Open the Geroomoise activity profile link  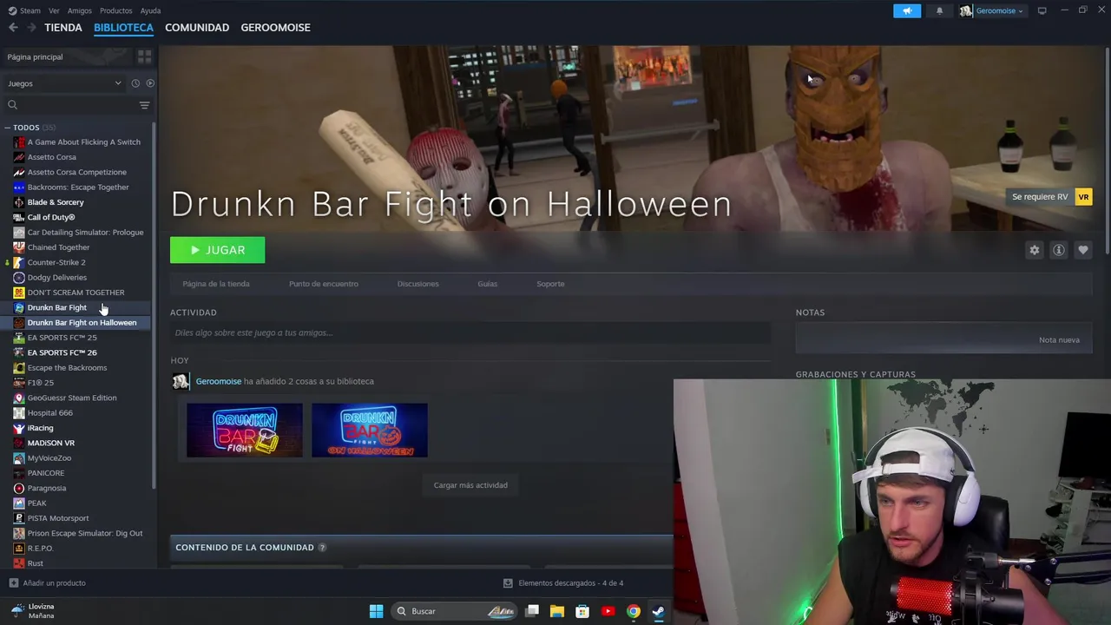pos(218,381)
